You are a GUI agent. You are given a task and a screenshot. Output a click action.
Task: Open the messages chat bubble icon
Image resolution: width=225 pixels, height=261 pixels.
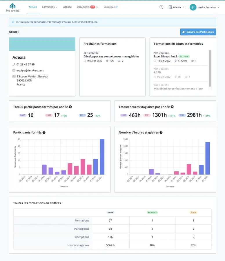tap(161, 7)
